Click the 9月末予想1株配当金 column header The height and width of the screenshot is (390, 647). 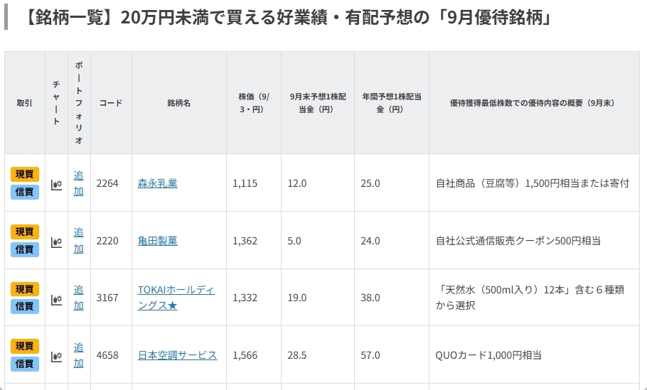(x=318, y=103)
